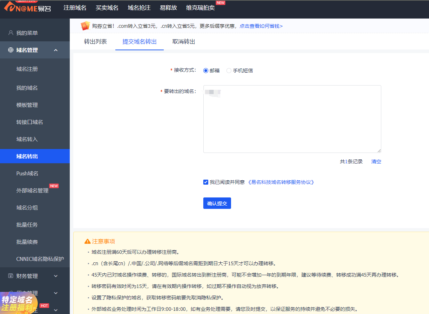This screenshot has width=429, height=314.
Task: Go to 域名分组 in sidebar
Action: click(27, 207)
